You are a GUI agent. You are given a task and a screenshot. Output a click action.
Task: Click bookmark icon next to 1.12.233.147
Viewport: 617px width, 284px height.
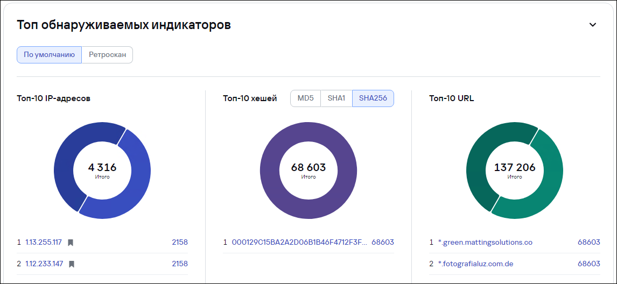(72, 264)
